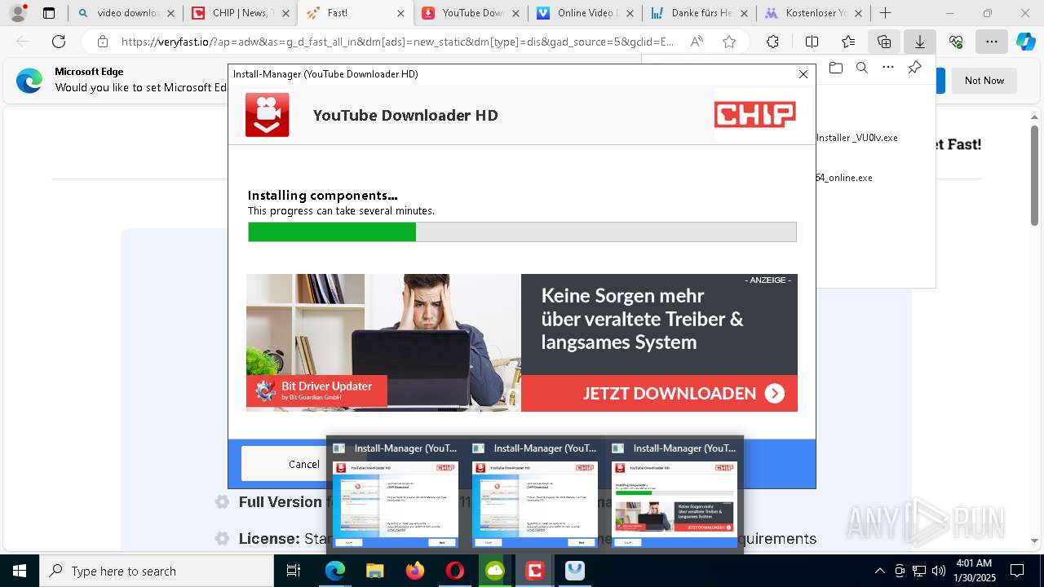The image size is (1044, 587).
Task: Open the Downloads toolbar button
Action: pos(920,42)
